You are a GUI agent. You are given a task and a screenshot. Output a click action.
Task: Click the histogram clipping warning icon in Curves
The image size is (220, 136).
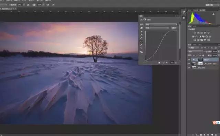tap(141, 52)
